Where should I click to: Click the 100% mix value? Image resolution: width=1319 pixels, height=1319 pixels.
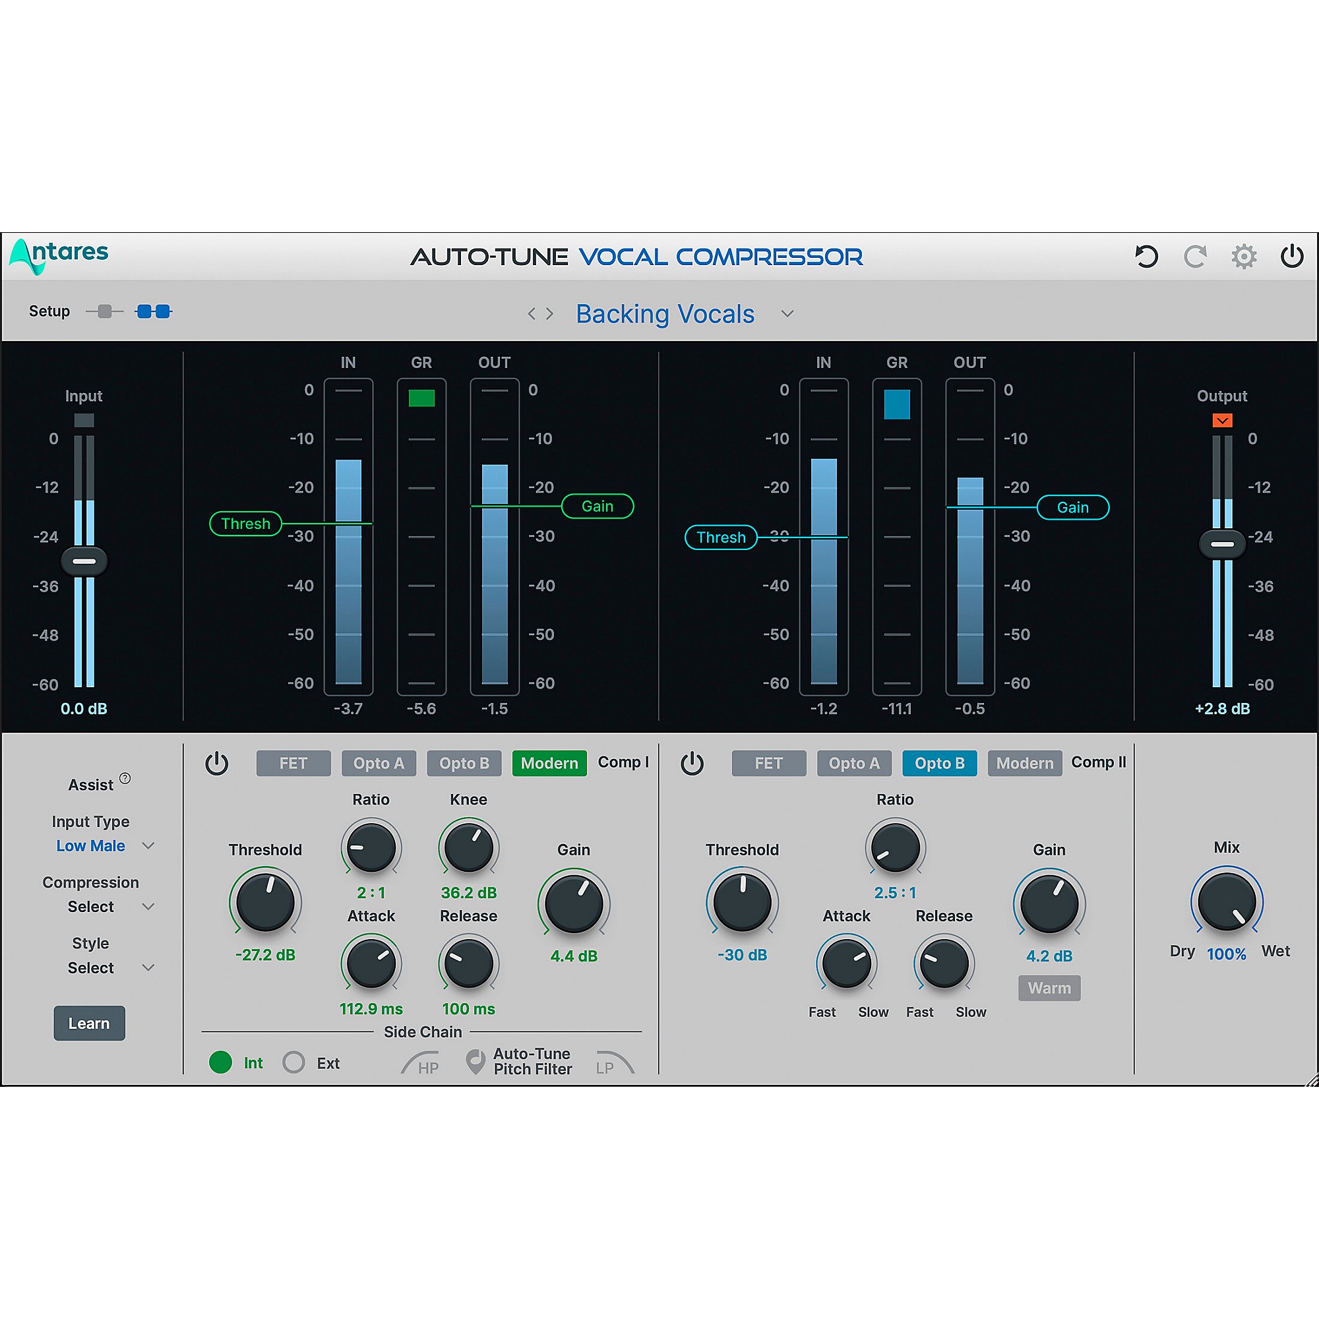(1226, 954)
